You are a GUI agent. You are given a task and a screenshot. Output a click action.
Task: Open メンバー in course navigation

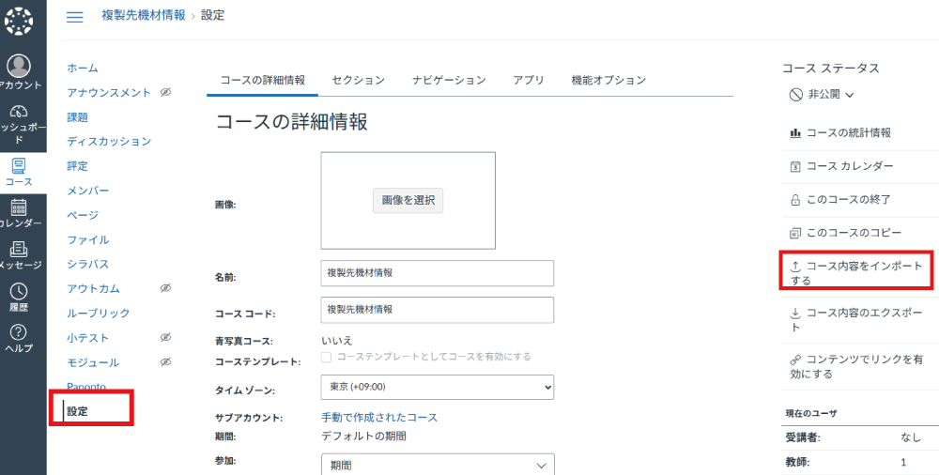coord(88,191)
